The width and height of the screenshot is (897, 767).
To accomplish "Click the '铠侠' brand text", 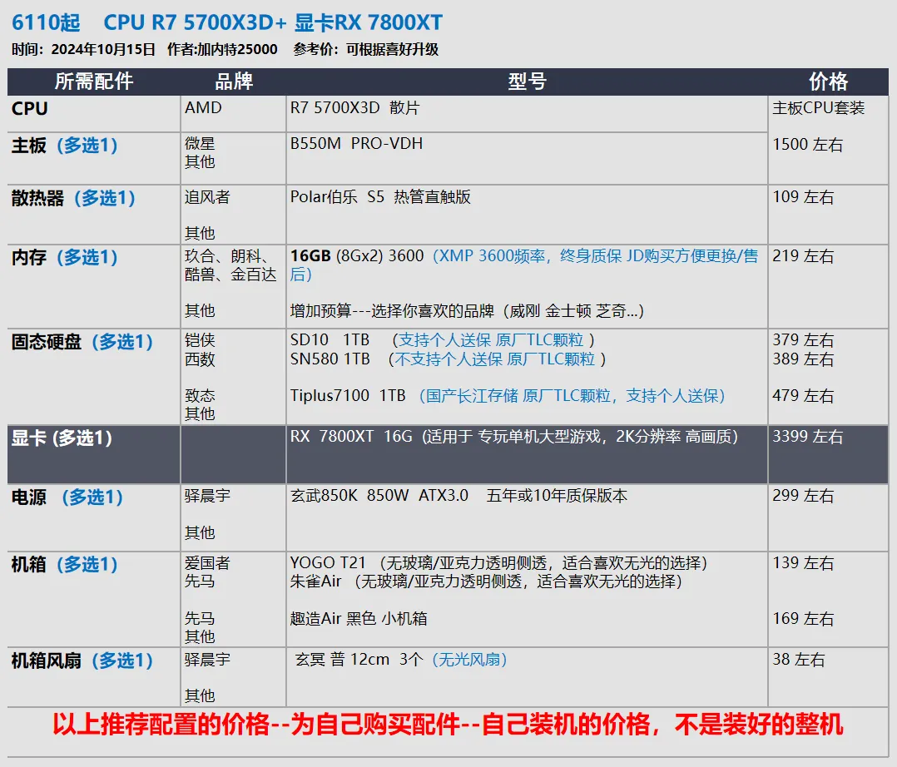I will coord(200,340).
